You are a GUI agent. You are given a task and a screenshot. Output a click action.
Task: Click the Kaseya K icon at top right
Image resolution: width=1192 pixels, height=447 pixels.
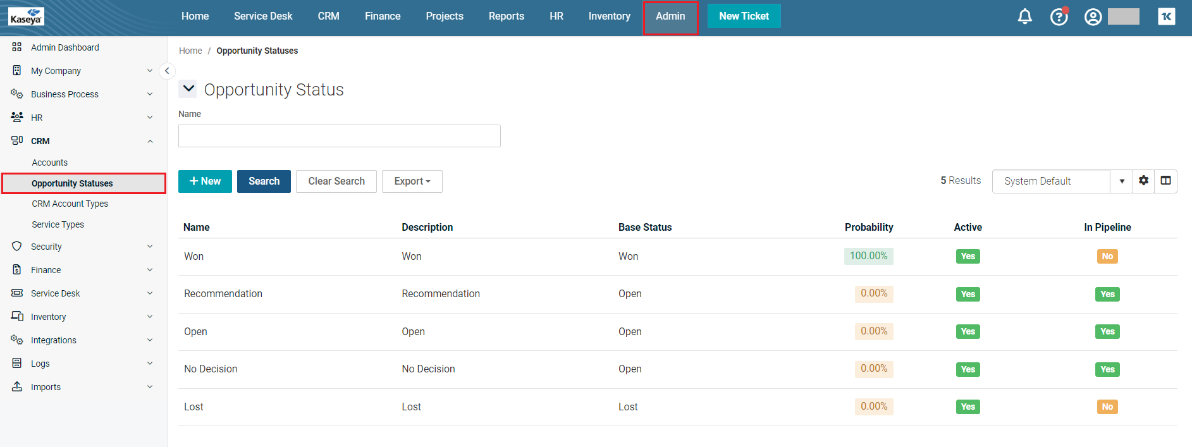[x=1166, y=16]
